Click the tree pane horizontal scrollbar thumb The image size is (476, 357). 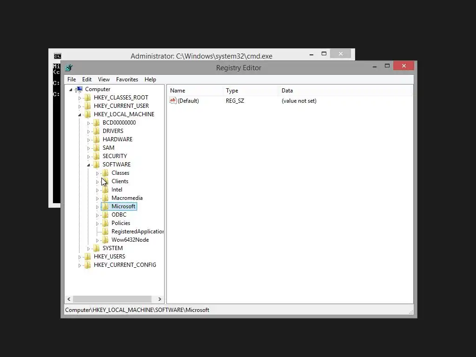coord(112,299)
